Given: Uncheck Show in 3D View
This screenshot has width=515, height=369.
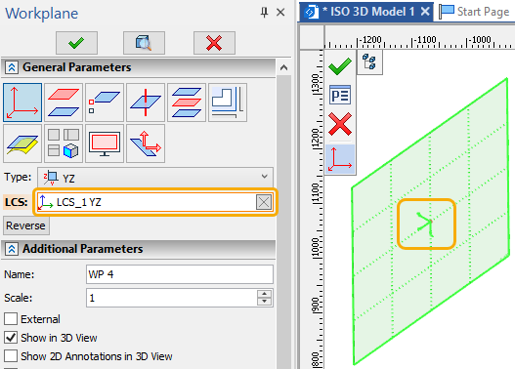Looking at the screenshot, I should 11,338.
